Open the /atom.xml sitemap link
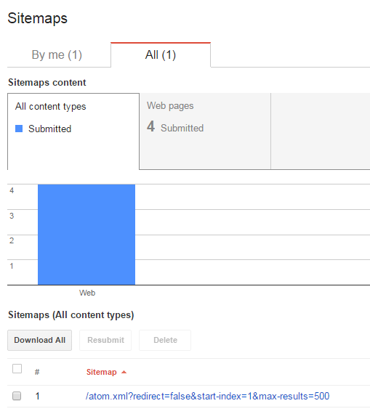The width and height of the screenshot is (370, 414). 207,396
